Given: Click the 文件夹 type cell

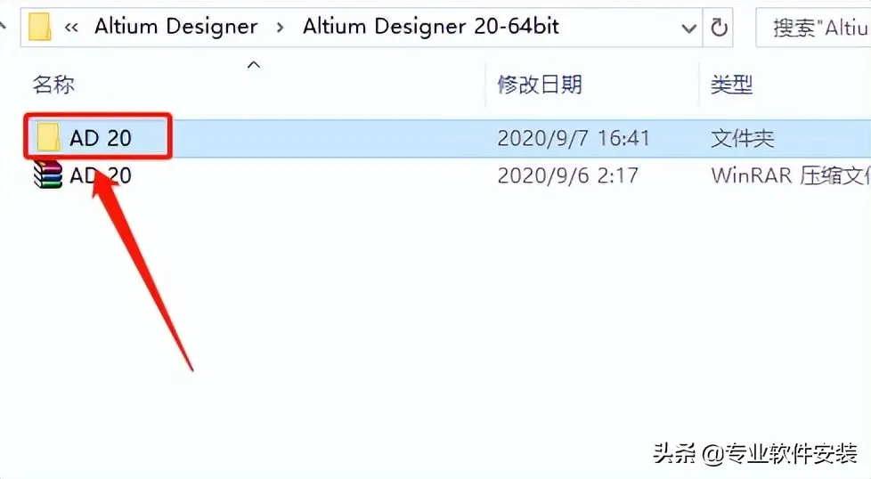Looking at the screenshot, I should coord(742,138).
